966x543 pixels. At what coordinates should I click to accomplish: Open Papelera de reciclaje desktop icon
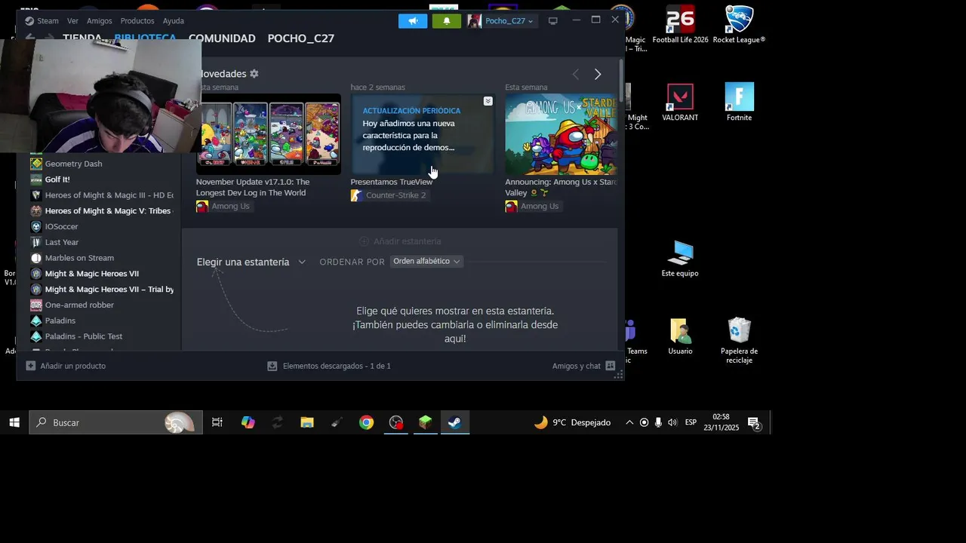(740, 341)
